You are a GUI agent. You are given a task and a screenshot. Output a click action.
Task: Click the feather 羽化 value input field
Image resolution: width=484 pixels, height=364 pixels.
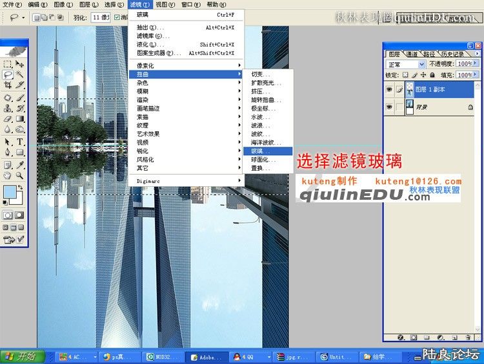pos(99,17)
